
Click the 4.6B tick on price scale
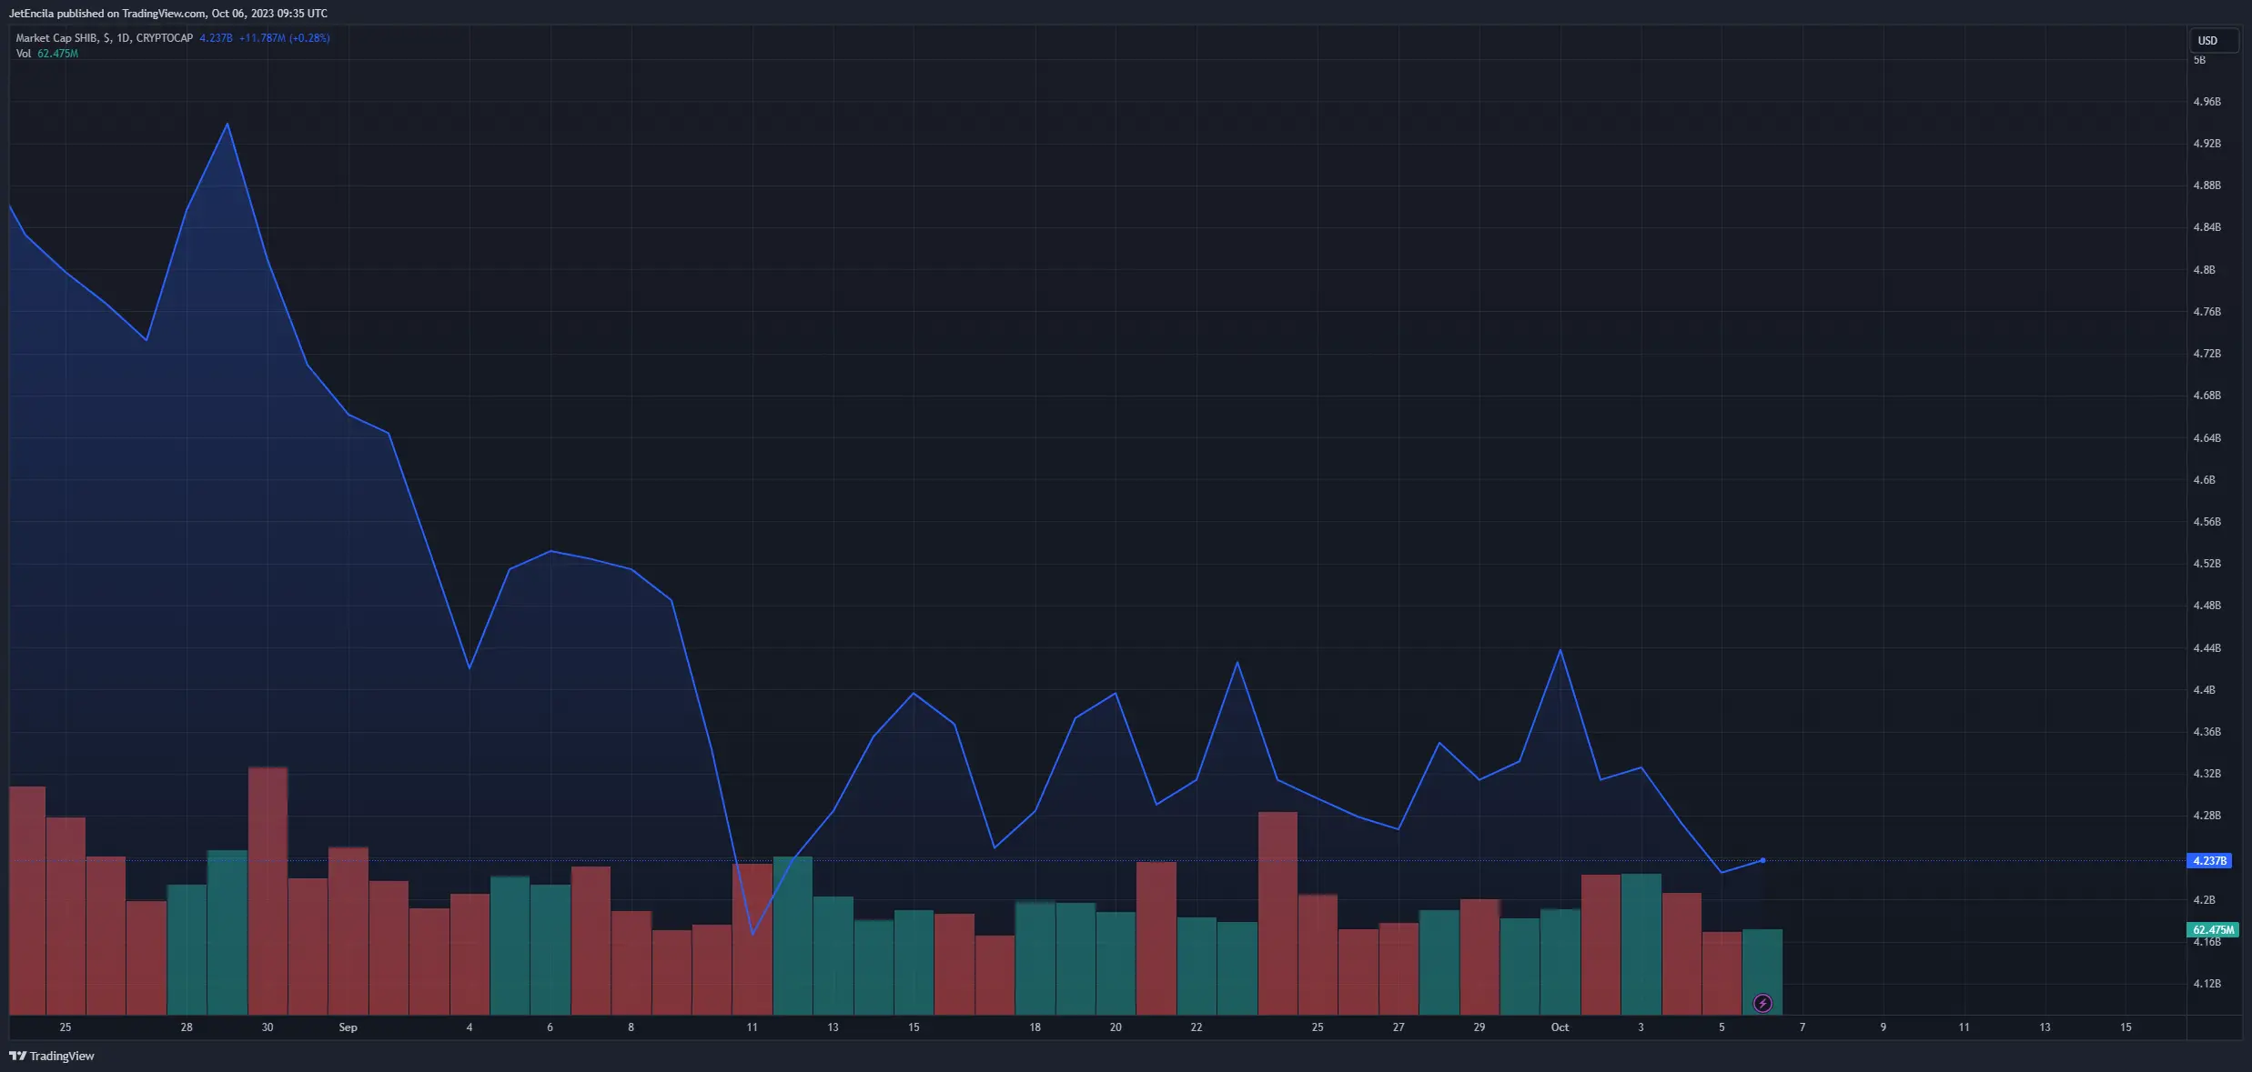2204,479
